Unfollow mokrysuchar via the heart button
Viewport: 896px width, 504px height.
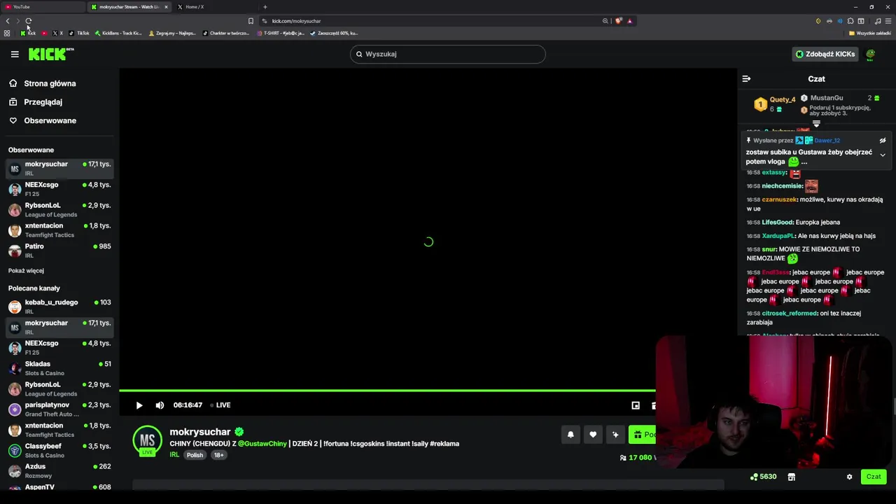coord(593,435)
